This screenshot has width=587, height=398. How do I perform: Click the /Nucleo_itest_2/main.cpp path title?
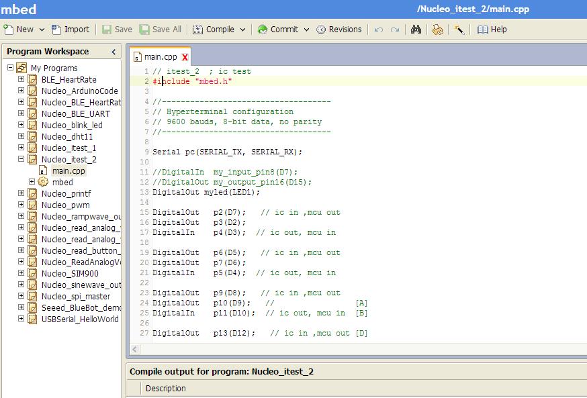pos(473,9)
